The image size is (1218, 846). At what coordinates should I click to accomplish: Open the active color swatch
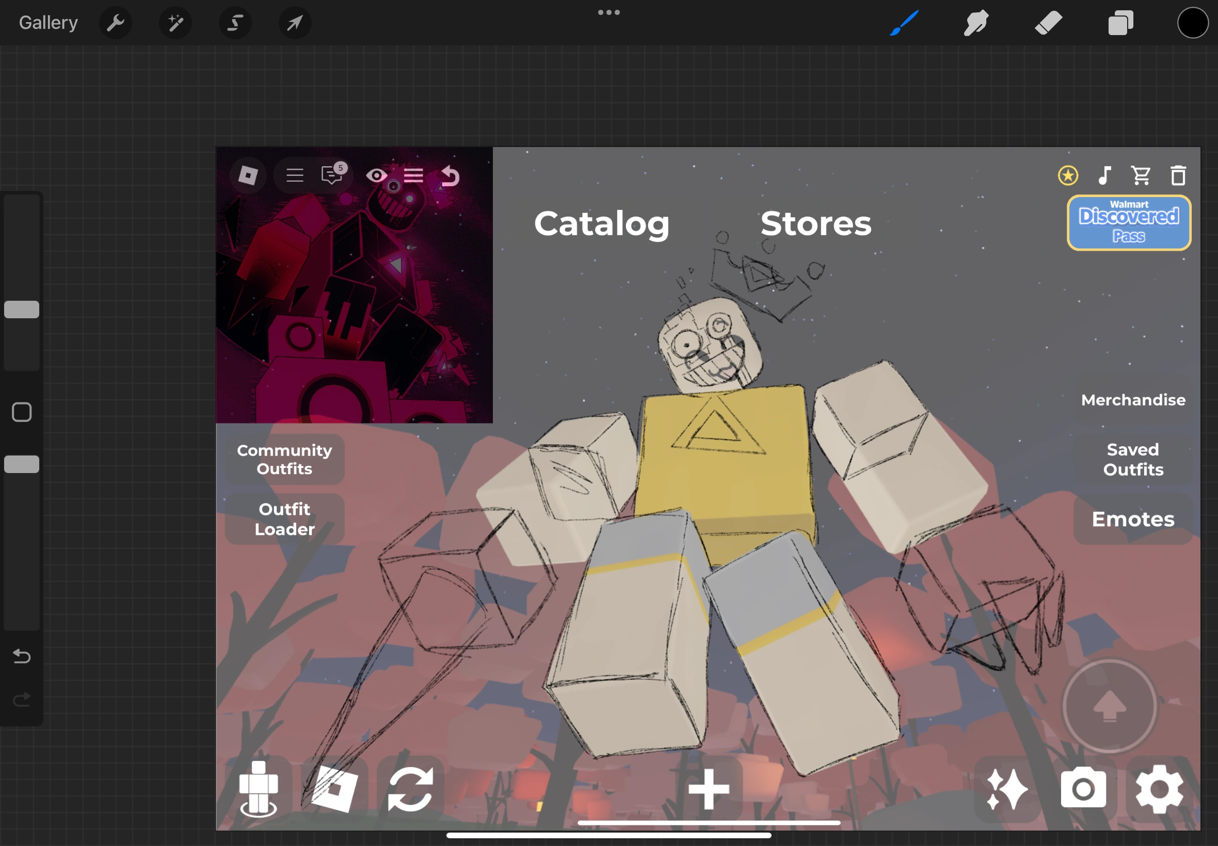pos(1193,23)
